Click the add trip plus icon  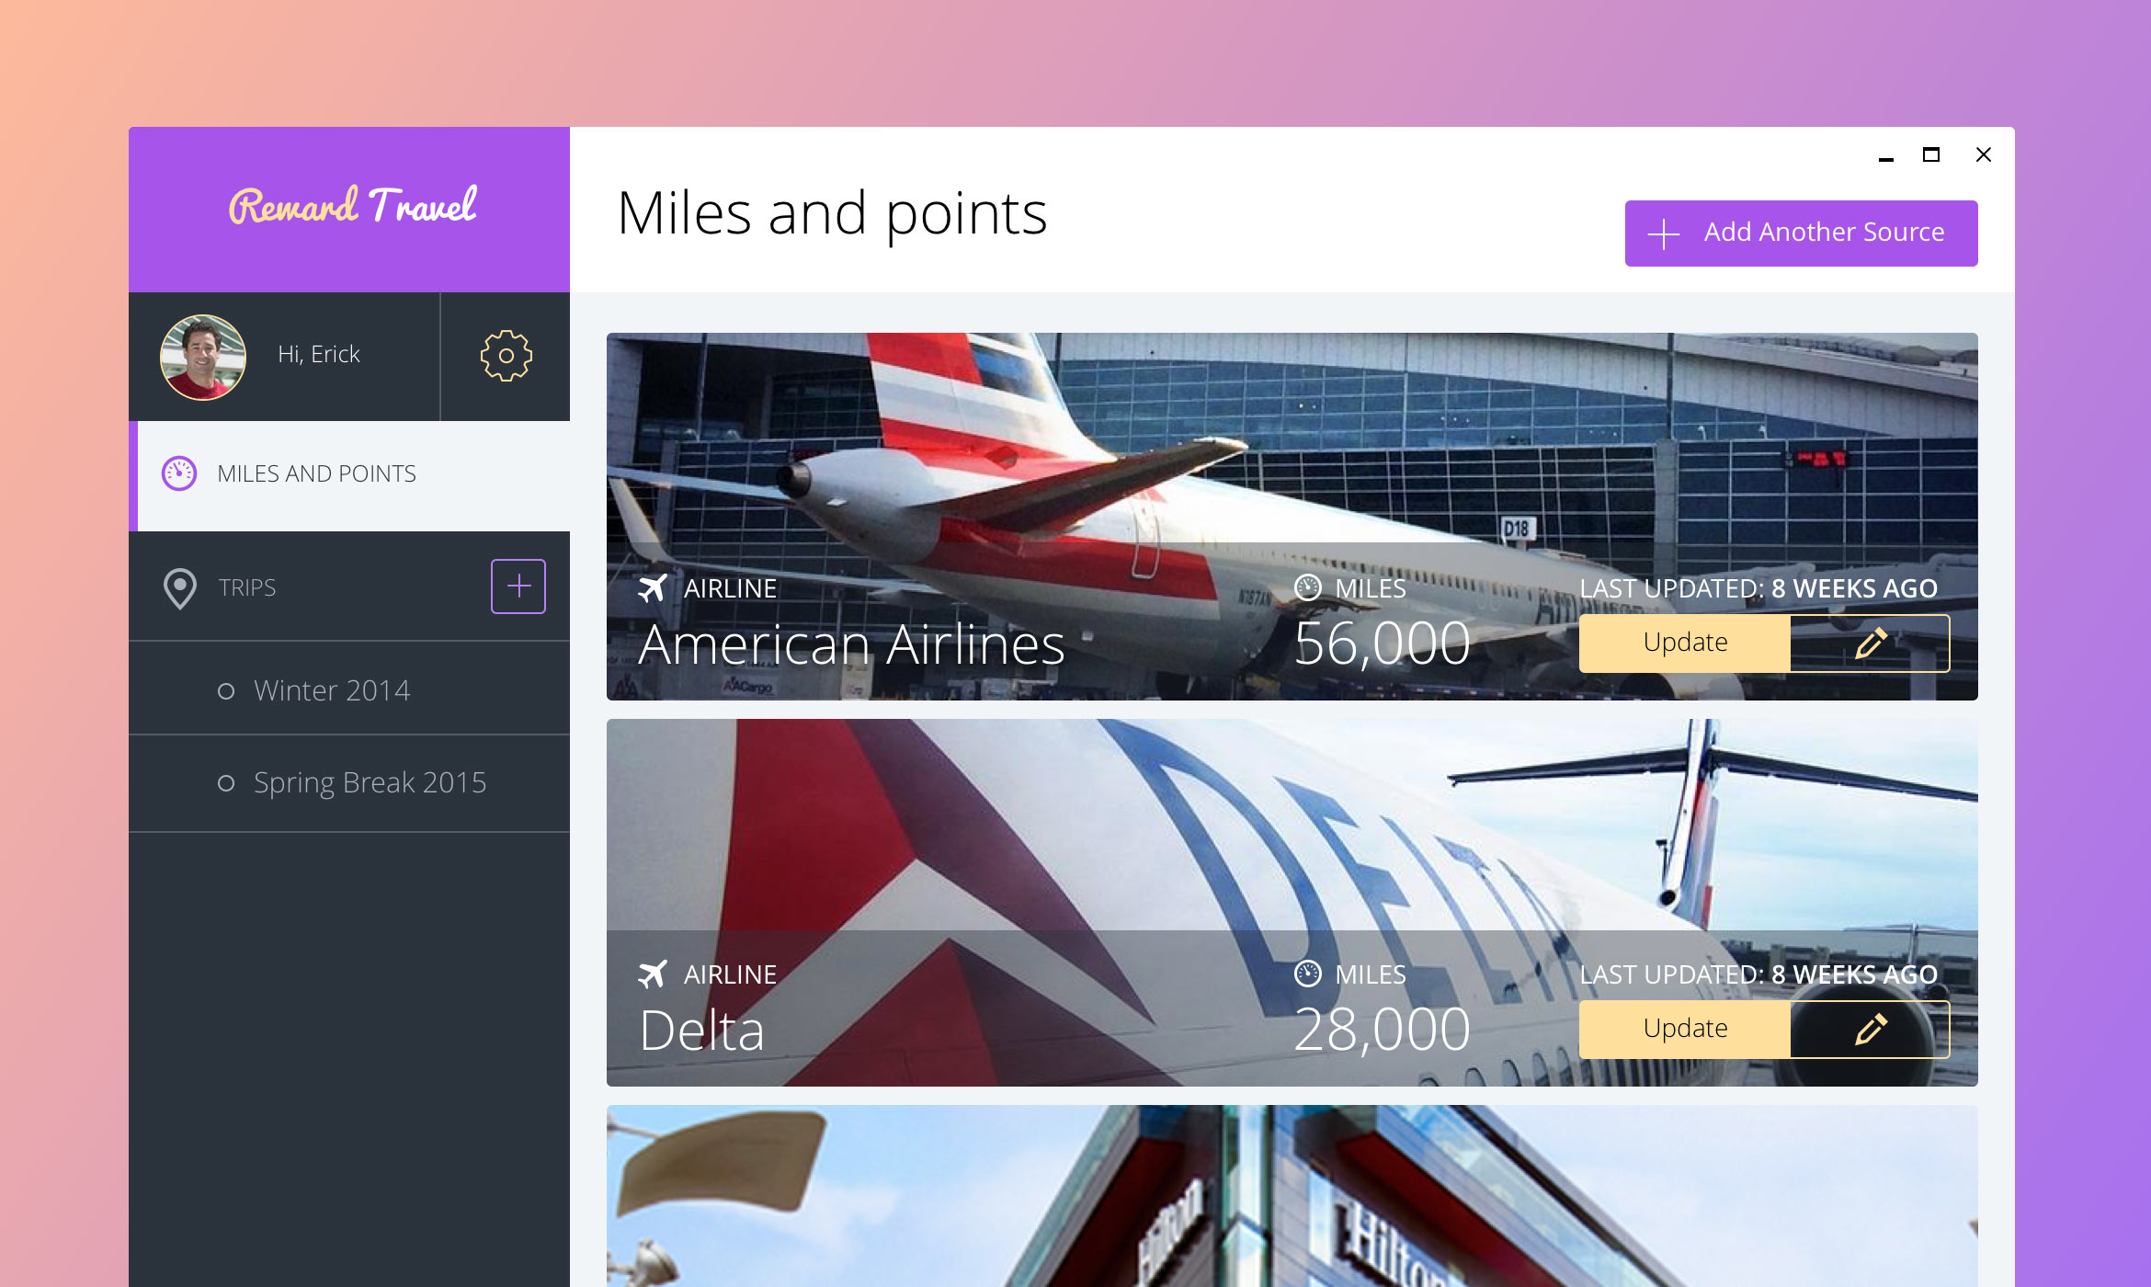[x=518, y=587]
